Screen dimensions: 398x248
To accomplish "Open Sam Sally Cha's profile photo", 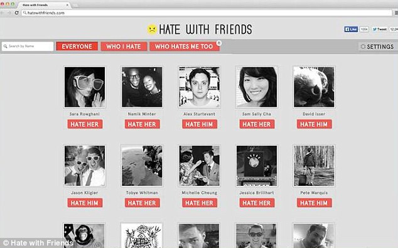I will (x=257, y=87).
